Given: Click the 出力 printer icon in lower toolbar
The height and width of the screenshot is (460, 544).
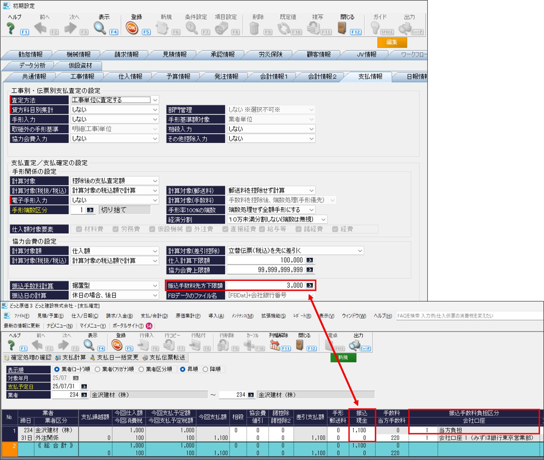Looking at the screenshot, I should (x=354, y=345).
